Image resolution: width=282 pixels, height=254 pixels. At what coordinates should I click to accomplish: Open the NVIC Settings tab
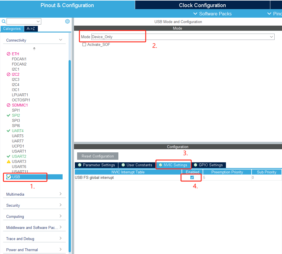tap(173, 165)
